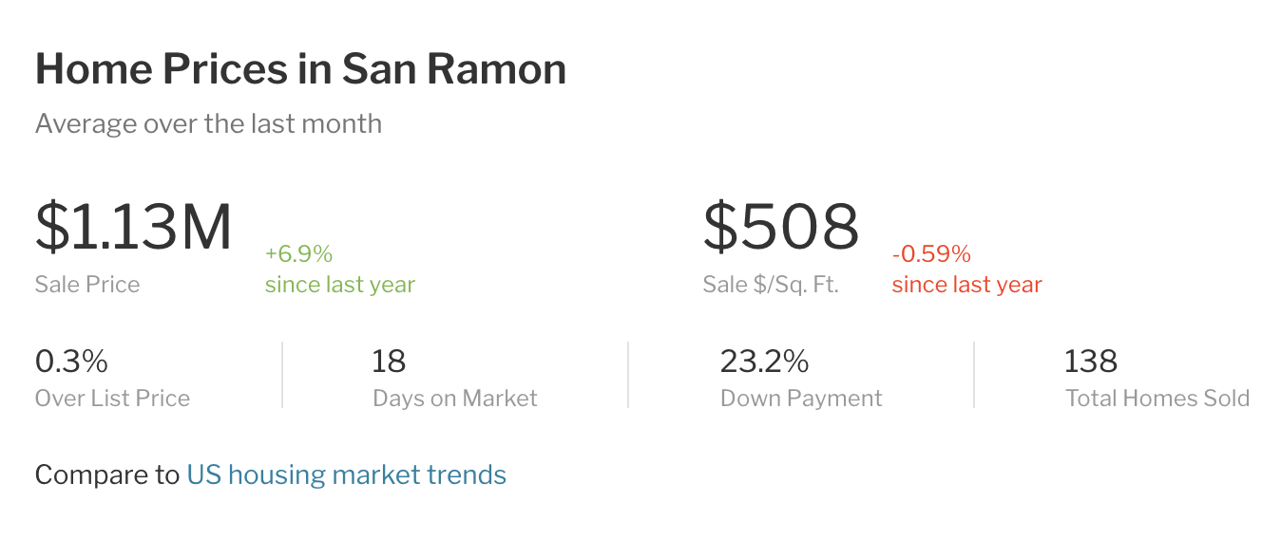The image size is (1281, 539).
Task: Click the 23.2% down payment value
Action: click(x=764, y=362)
